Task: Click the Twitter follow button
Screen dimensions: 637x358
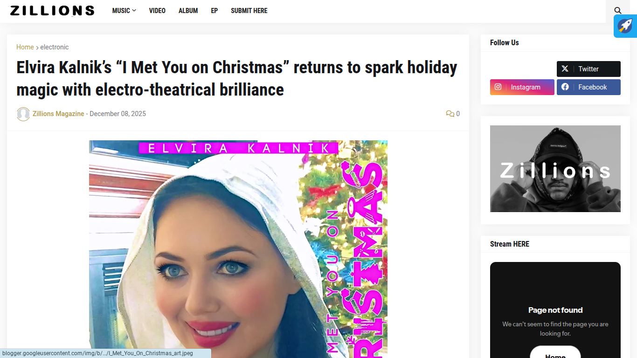Action: click(589, 69)
